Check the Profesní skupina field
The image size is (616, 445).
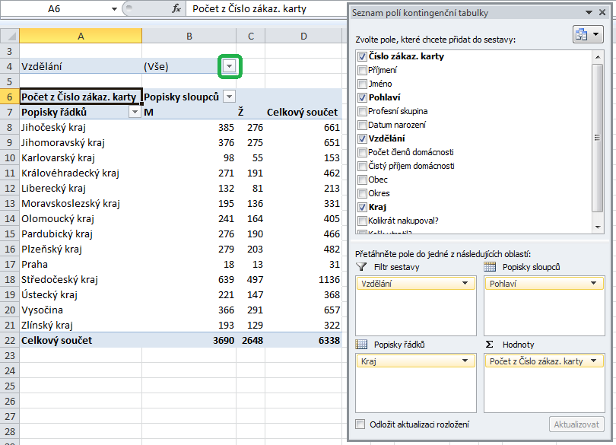pos(362,111)
